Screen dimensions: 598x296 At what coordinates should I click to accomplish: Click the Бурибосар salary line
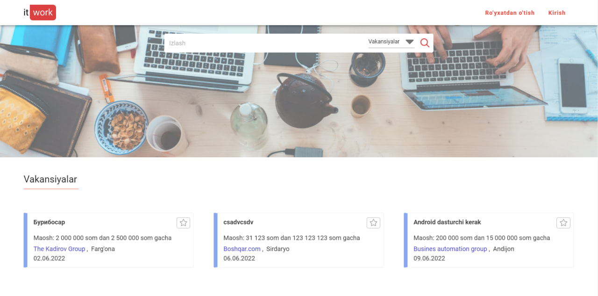pyautogui.click(x=102, y=238)
